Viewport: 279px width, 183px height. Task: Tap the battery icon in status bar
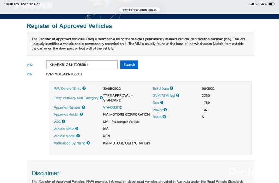tap(272, 4)
